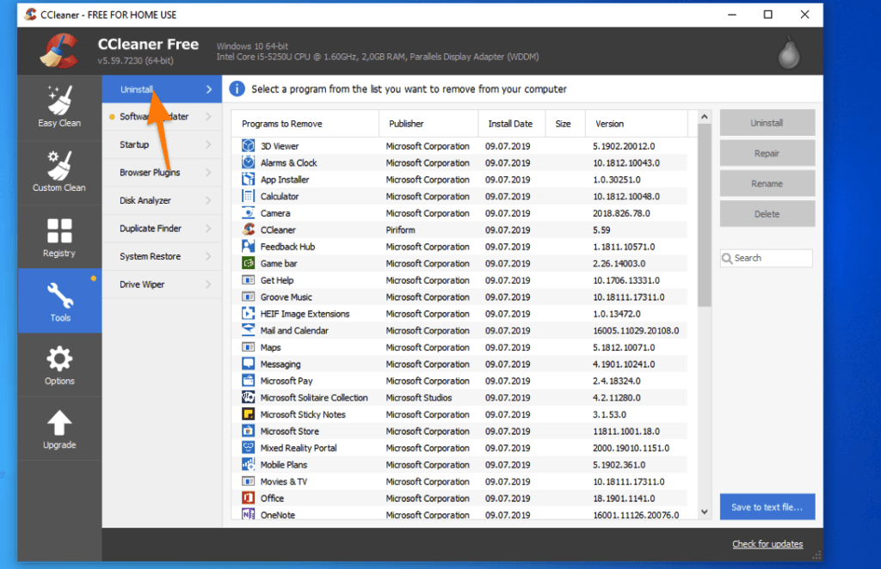Select the Game bar icon
Image resolution: width=881 pixels, height=569 pixels.
point(249,263)
